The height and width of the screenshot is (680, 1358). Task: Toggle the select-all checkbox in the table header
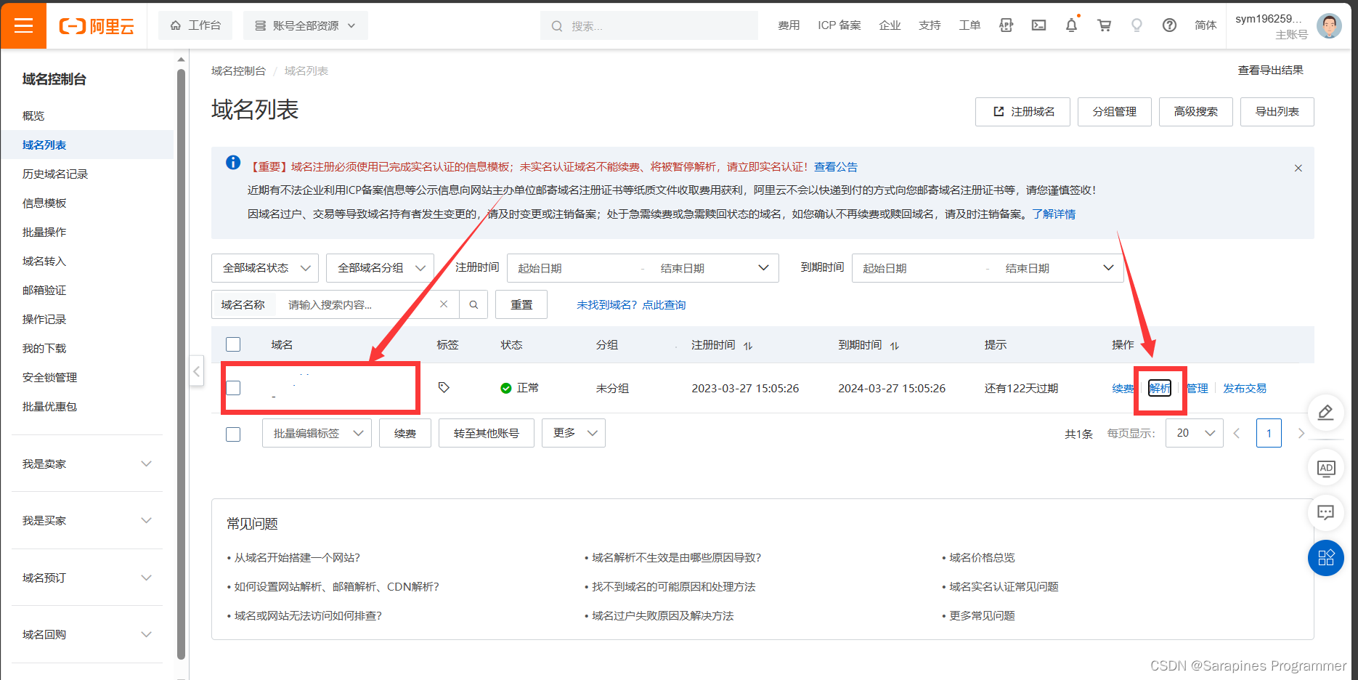click(x=233, y=344)
